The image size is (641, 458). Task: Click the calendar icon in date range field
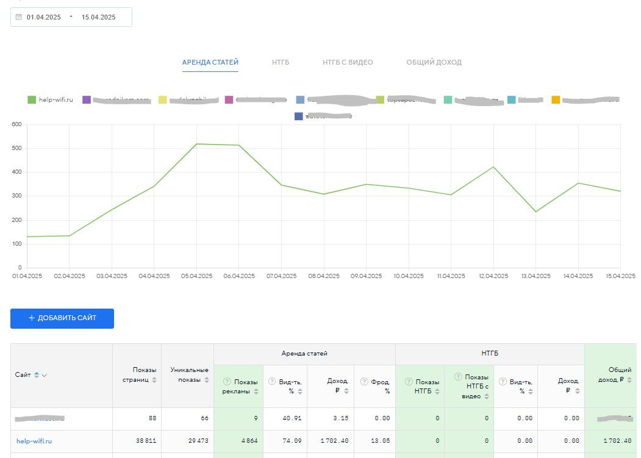pyautogui.click(x=18, y=17)
